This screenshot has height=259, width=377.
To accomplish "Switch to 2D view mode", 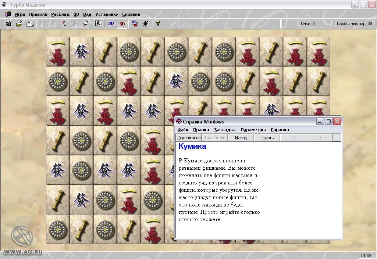I will tap(111, 24).
